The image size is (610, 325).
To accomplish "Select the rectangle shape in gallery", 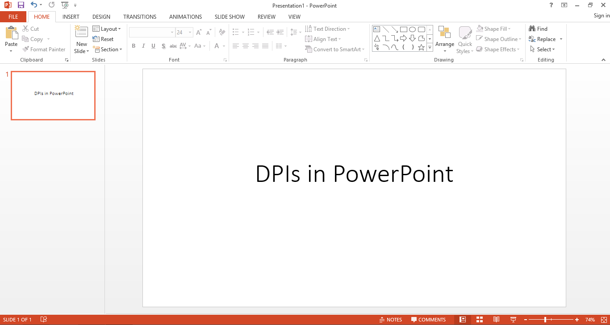I will coord(404,29).
